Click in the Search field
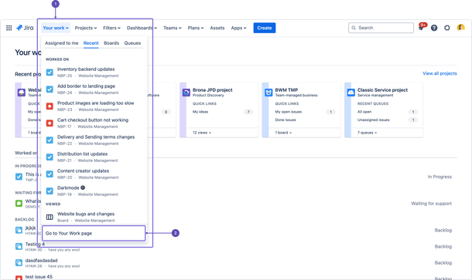Viewport: 472px width, 280px height. point(381,28)
